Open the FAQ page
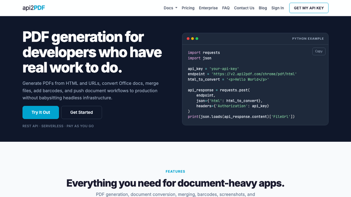This screenshot has width=351, height=197. (226, 8)
